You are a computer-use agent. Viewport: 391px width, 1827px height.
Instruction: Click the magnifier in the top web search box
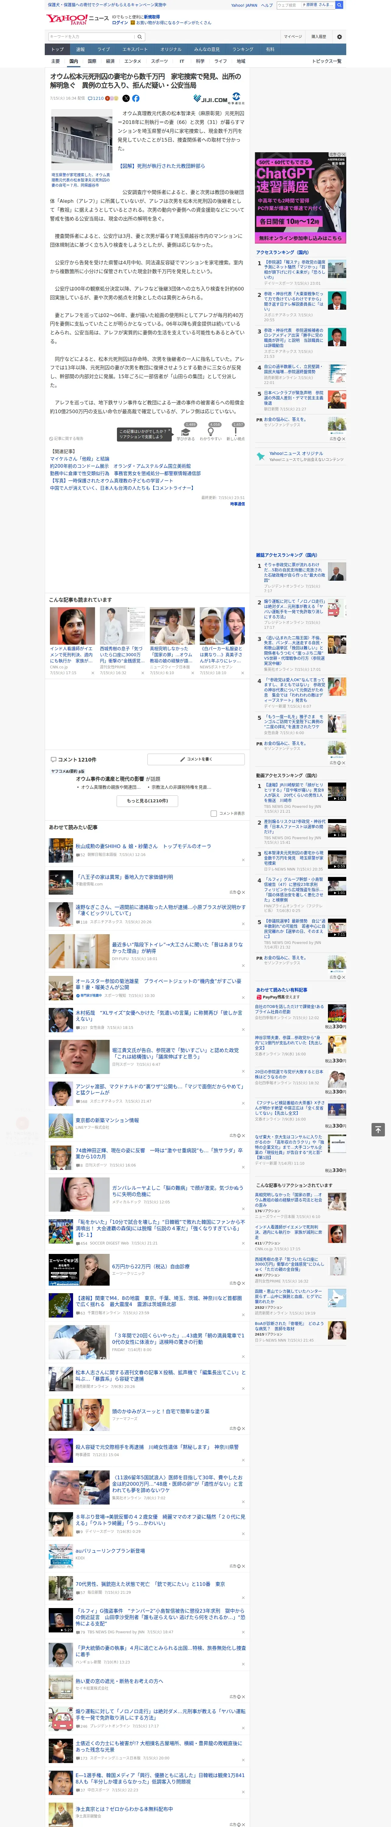339,5
